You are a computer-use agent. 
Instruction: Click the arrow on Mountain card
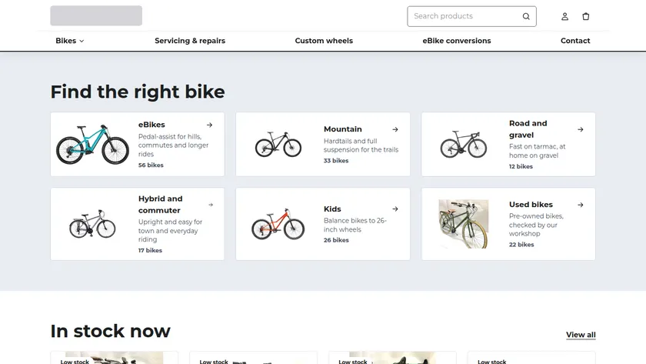point(395,129)
